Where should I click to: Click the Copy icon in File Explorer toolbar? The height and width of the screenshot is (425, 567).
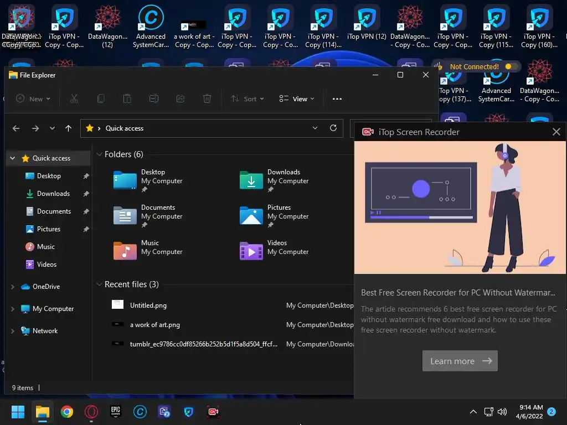(x=101, y=99)
